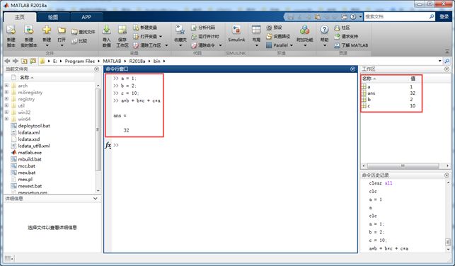Click the search magnifier at the path bar end

tap(447, 61)
